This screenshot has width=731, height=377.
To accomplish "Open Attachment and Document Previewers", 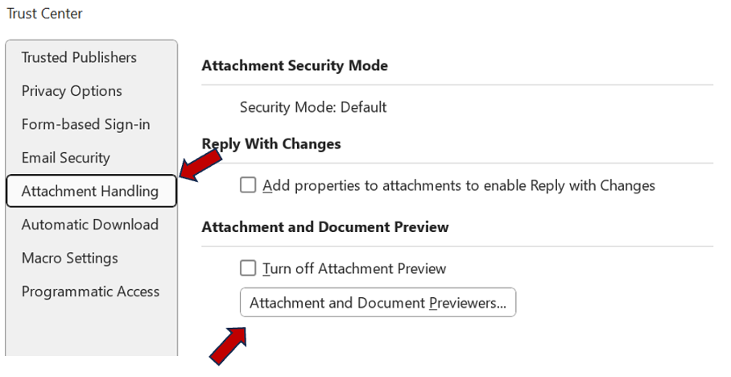I will click(378, 303).
